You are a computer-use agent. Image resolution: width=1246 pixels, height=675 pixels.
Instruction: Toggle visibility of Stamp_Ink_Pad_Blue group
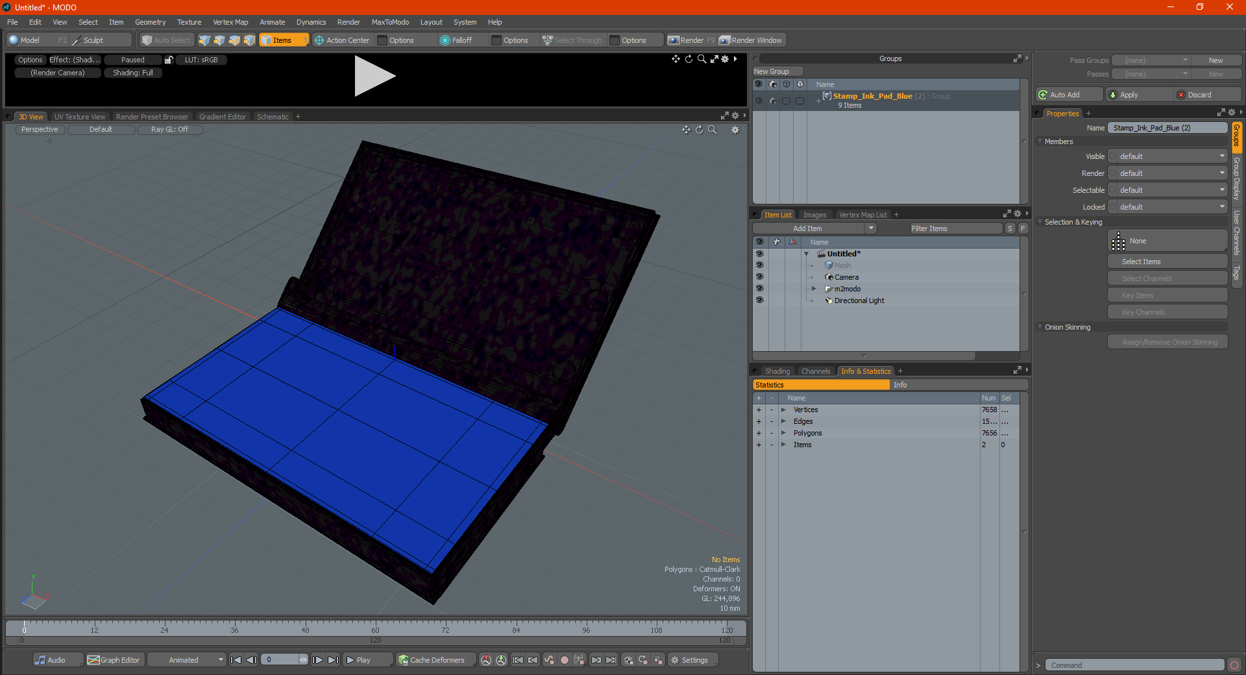coord(759,101)
